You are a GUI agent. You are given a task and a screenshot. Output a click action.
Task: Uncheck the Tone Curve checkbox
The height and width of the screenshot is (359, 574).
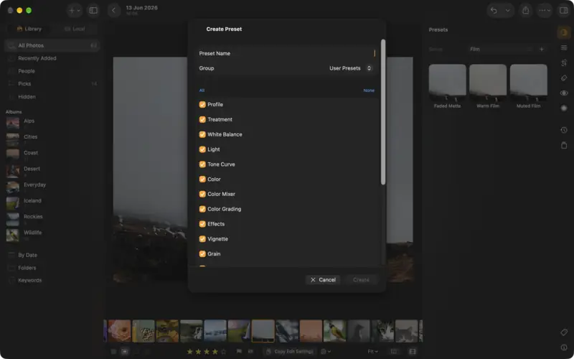(202, 164)
